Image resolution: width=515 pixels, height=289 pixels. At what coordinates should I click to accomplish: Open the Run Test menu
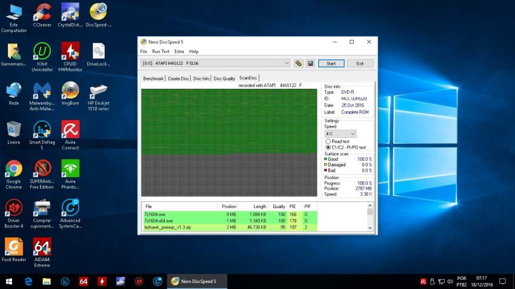161,51
